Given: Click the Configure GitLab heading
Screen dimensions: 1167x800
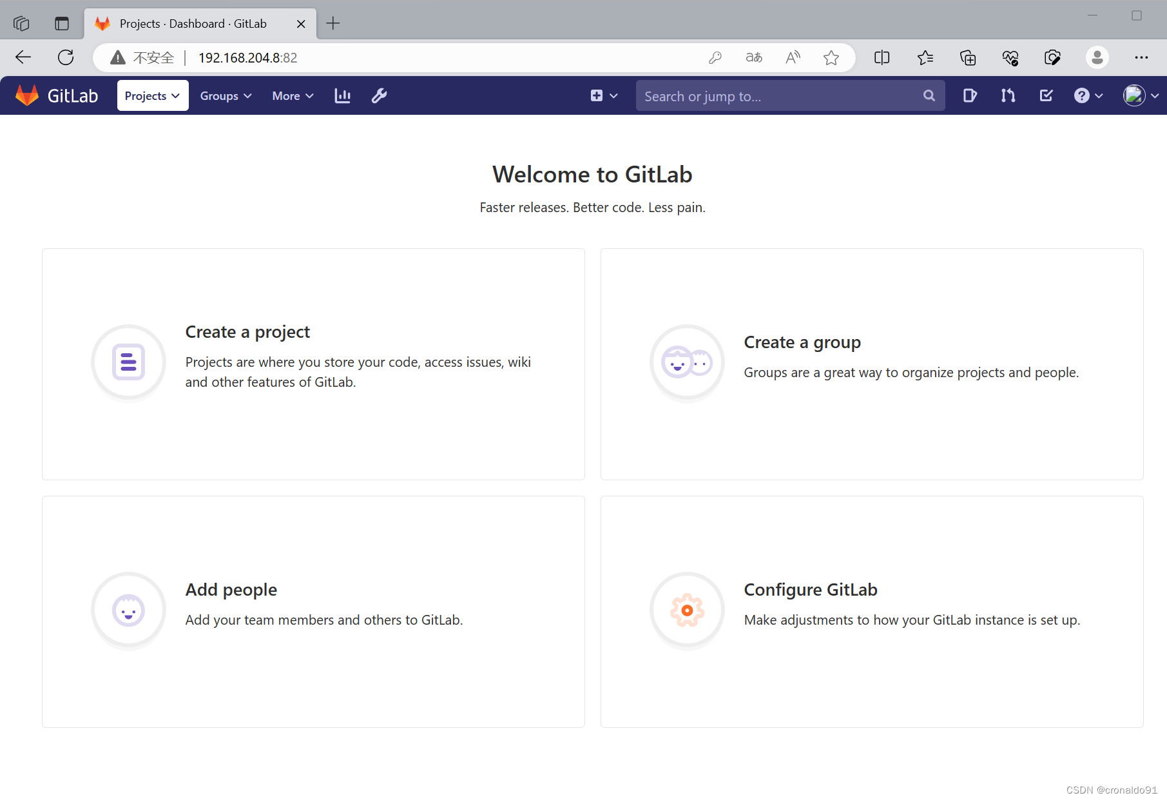Looking at the screenshot, I should (x=811, y=590).
